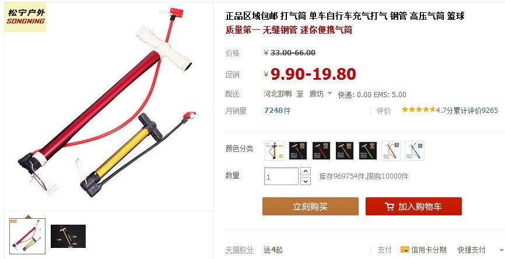505x259 pixels.
Task: Click the credit card installment icon
Action: [x=405, y=249]
